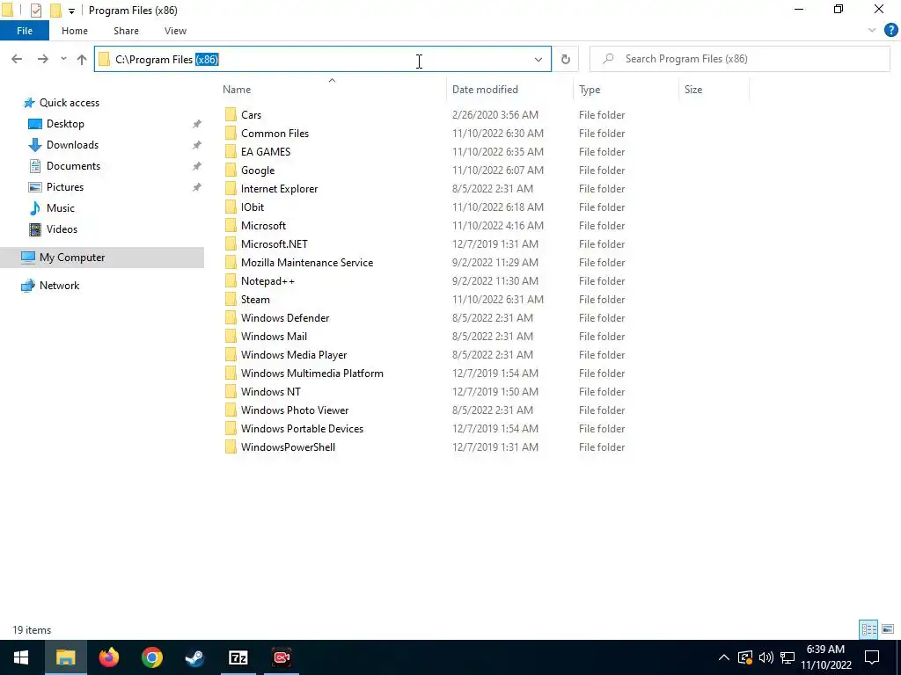Refresh the Program Files (x86) folder view
The height and width of the screenshot is (675, 901).
(x=566, y=59)
